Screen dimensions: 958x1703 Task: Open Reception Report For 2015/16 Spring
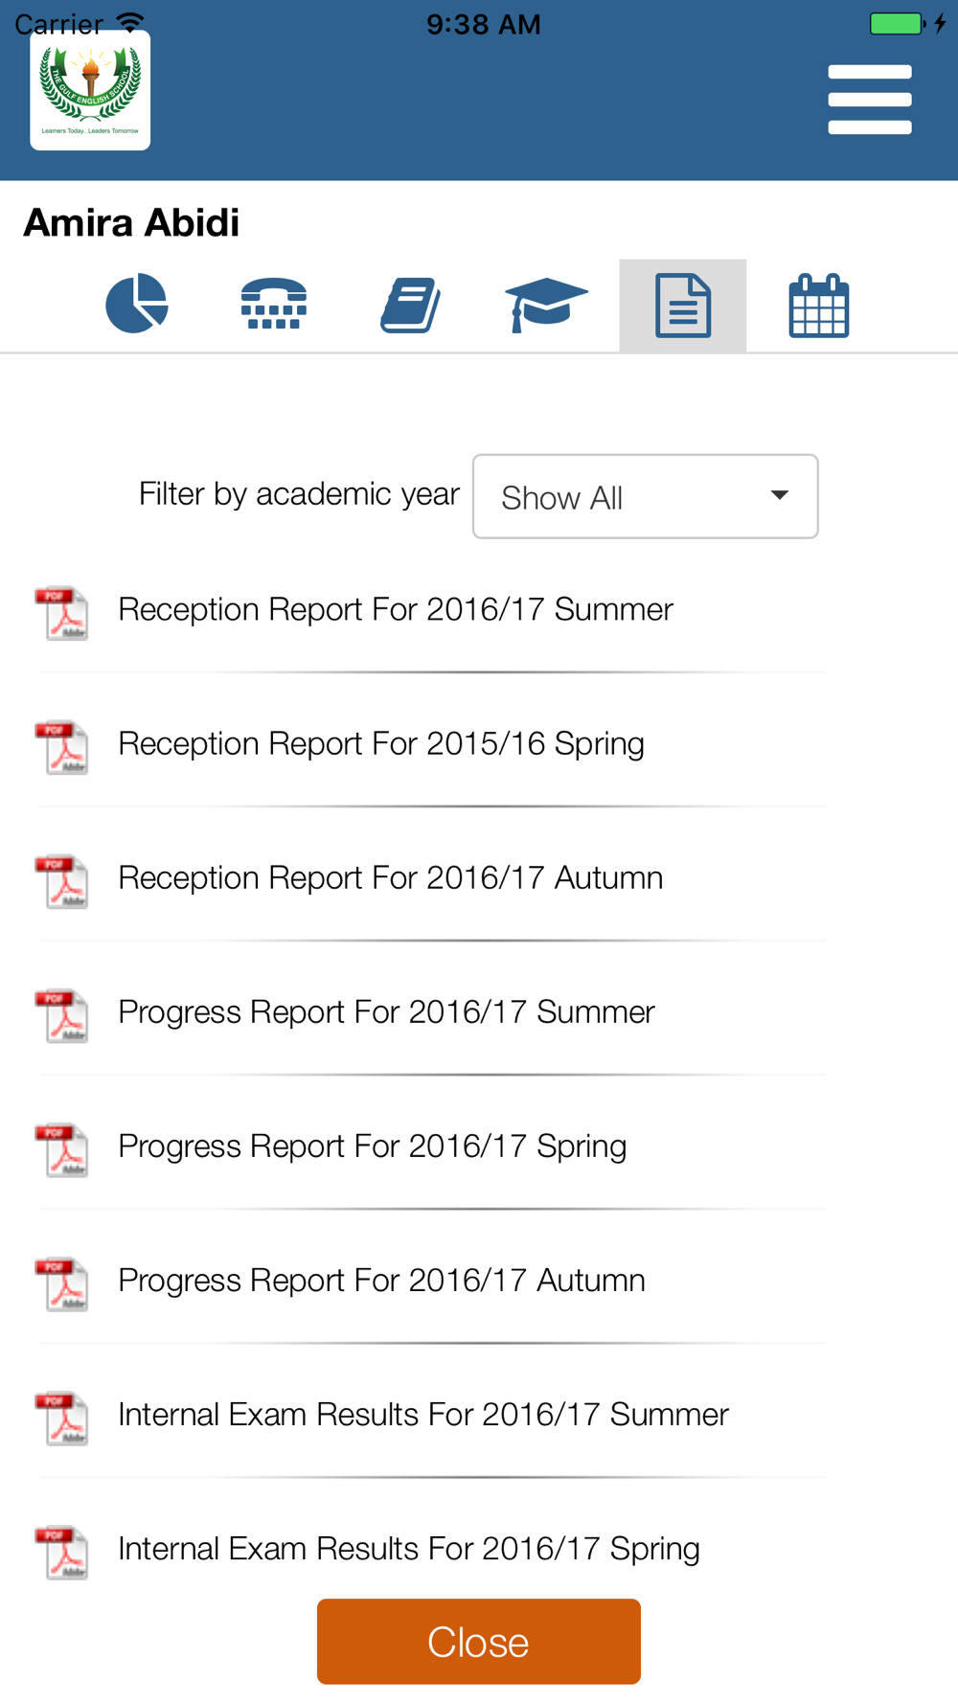(x=381, y=743)
